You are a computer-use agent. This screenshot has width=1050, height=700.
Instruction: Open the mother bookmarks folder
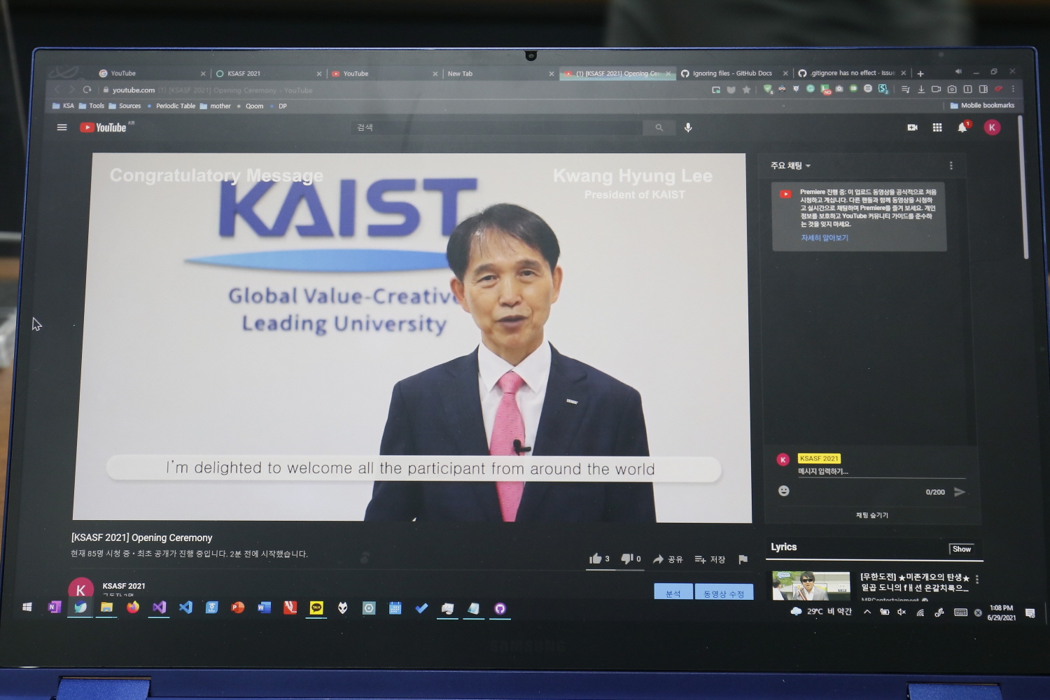pos(215,106)
